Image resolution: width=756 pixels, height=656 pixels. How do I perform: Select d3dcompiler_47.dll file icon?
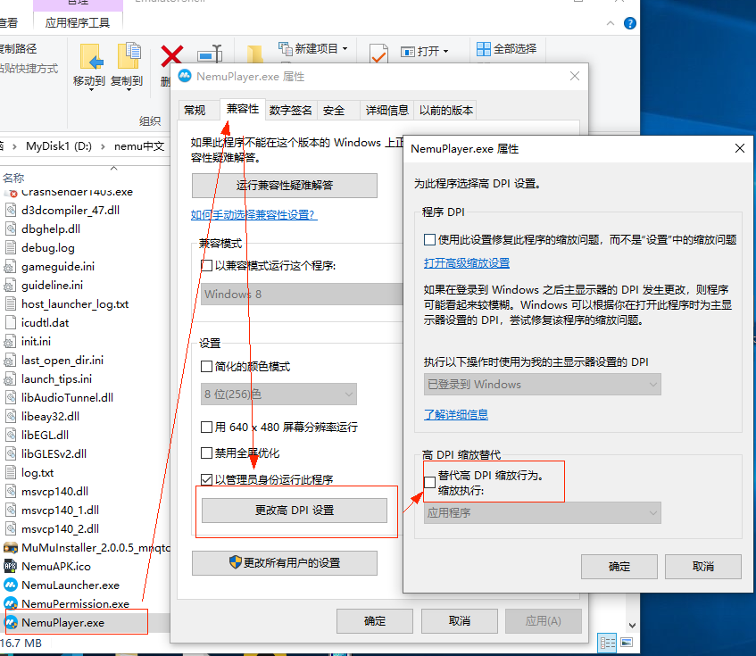pos(11,210)
